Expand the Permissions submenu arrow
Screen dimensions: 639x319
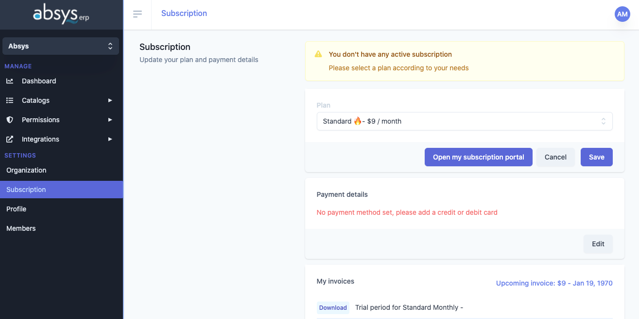coord(110,120)
